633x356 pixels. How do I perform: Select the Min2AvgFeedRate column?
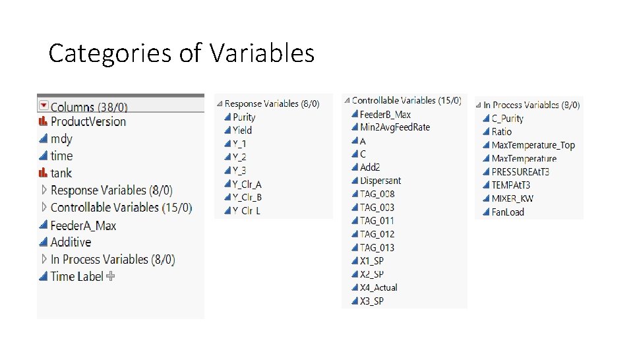(394, 127)
